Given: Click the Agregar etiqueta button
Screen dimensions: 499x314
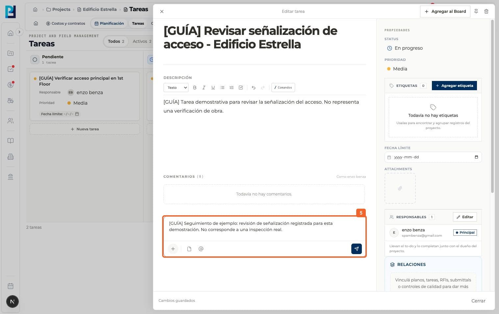Looking at the screenshot, I should point(454,86).
